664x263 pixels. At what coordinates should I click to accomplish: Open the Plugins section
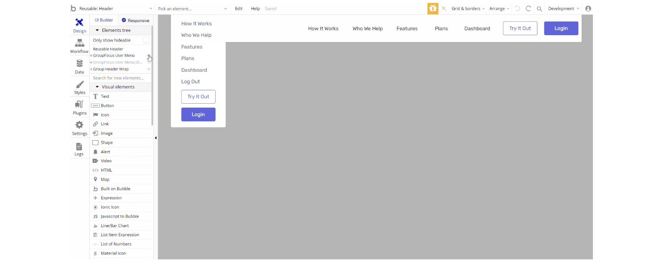pyautogui.click(x=79, y=108)
